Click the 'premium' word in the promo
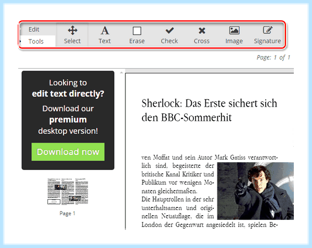Viewport: 312px width, 248px height. [x=68, y=120]
